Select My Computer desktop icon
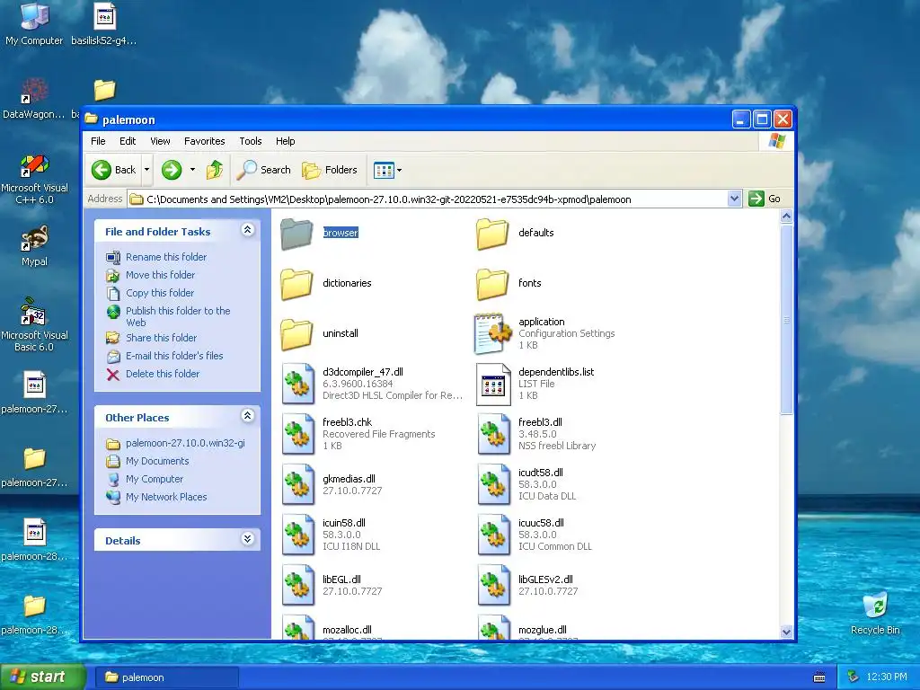This screenshot has height=690, width=920. tap(34, 23)
